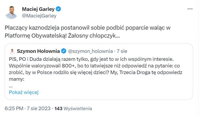The image size is (206, 117).
Task: Open the quoted tweet text body
Action: [x=96, y=69]
